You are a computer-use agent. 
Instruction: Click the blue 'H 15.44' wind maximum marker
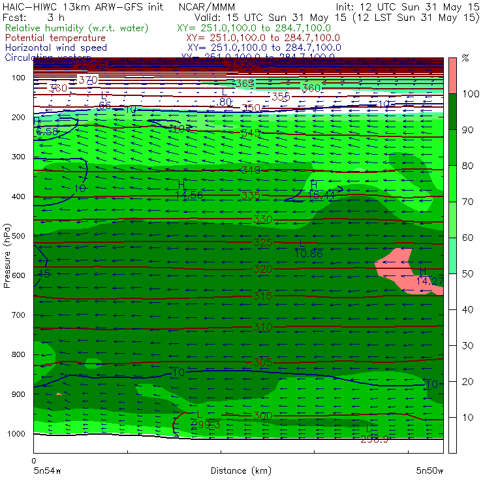[321, 190]
